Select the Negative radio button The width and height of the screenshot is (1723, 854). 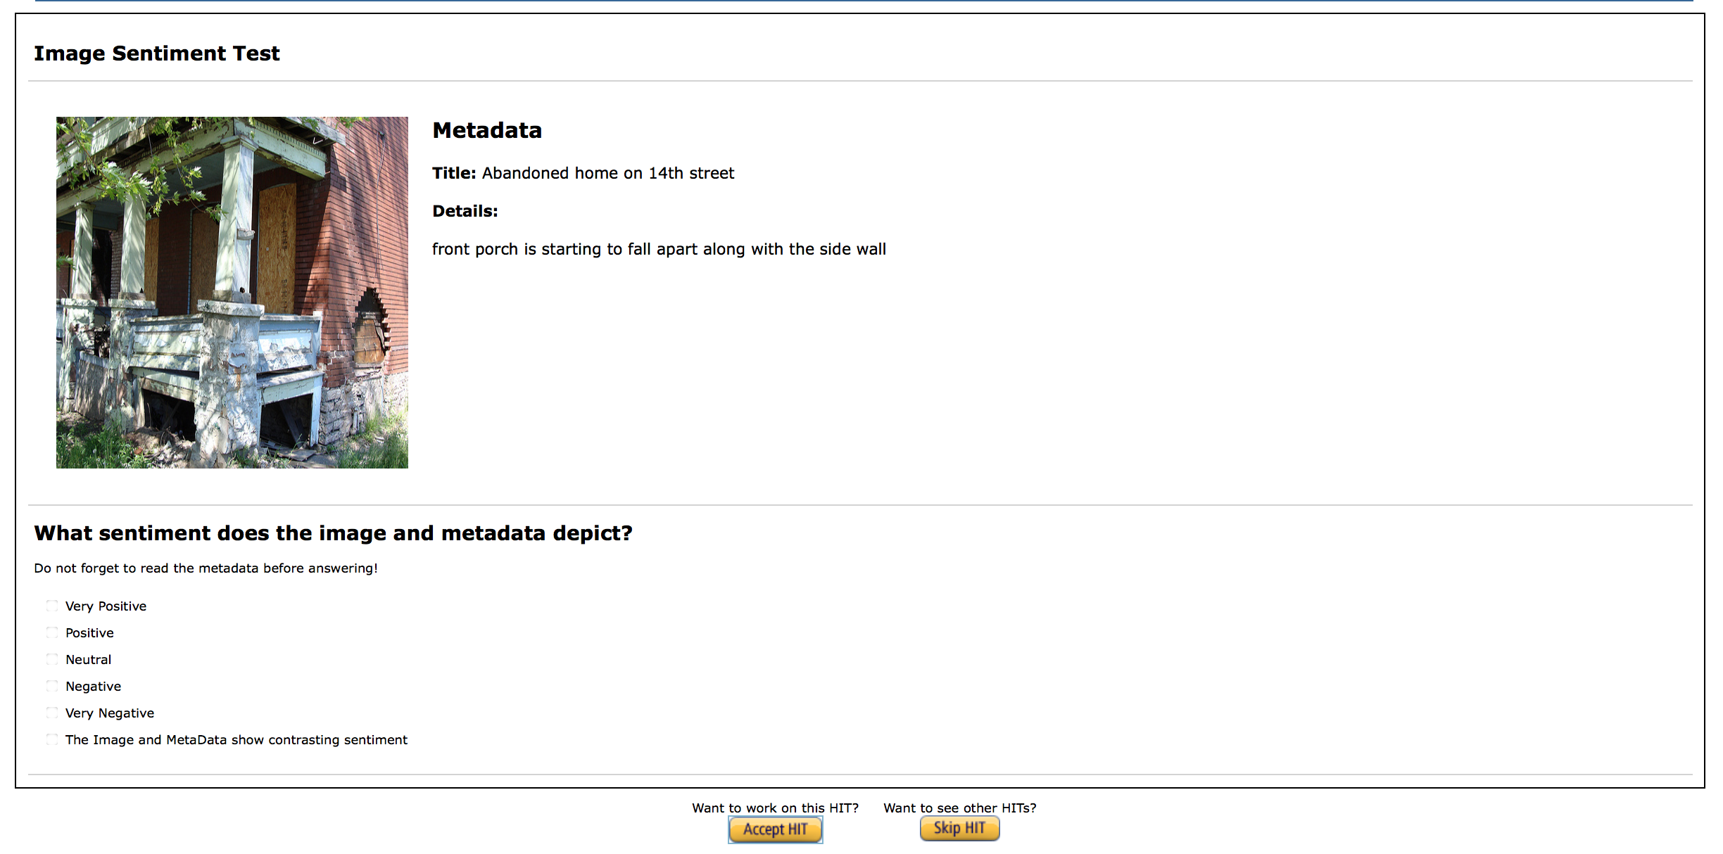52,686
